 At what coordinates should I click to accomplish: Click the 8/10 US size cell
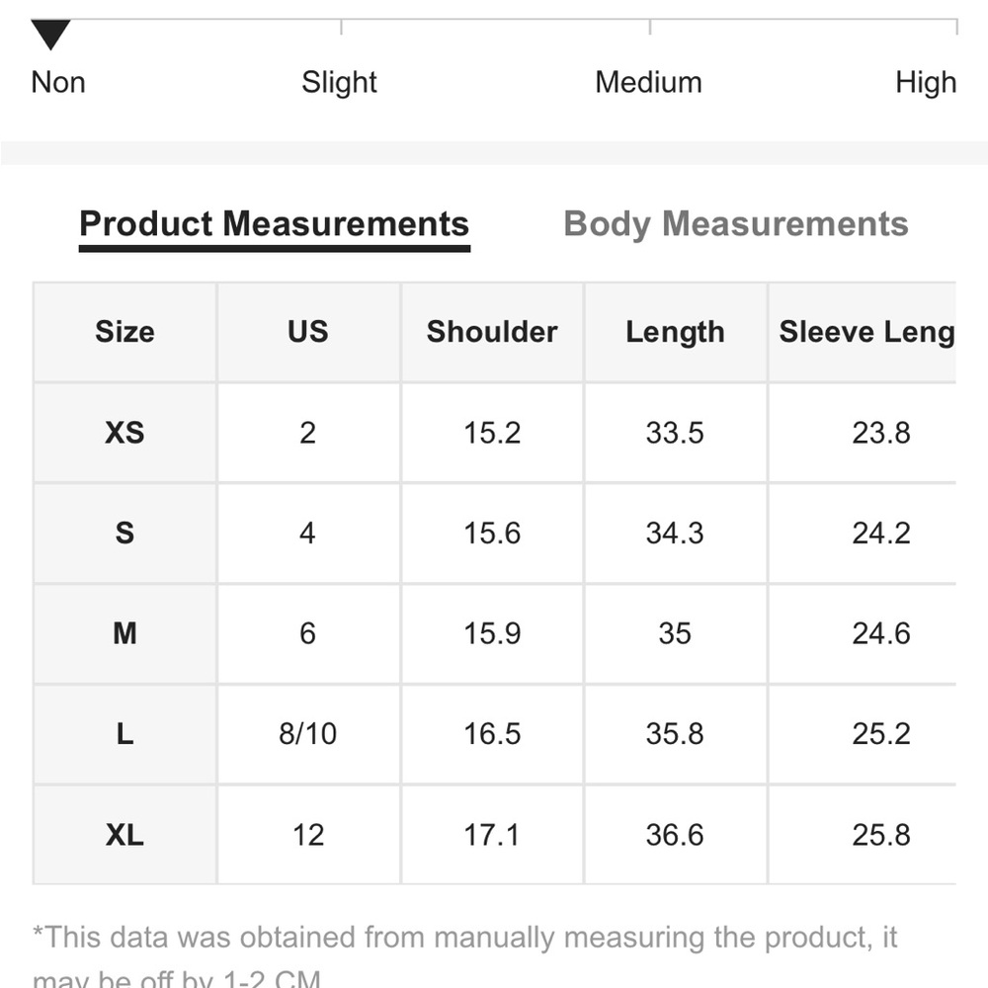pyautogui.click(x=308, y=734)
